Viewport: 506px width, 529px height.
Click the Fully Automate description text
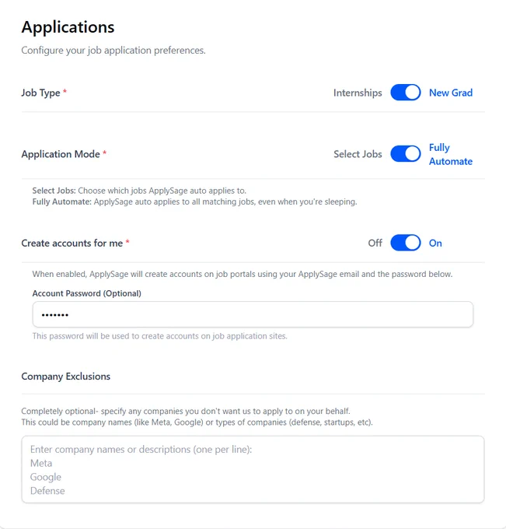pyautogui.click(x=194, y=201)
